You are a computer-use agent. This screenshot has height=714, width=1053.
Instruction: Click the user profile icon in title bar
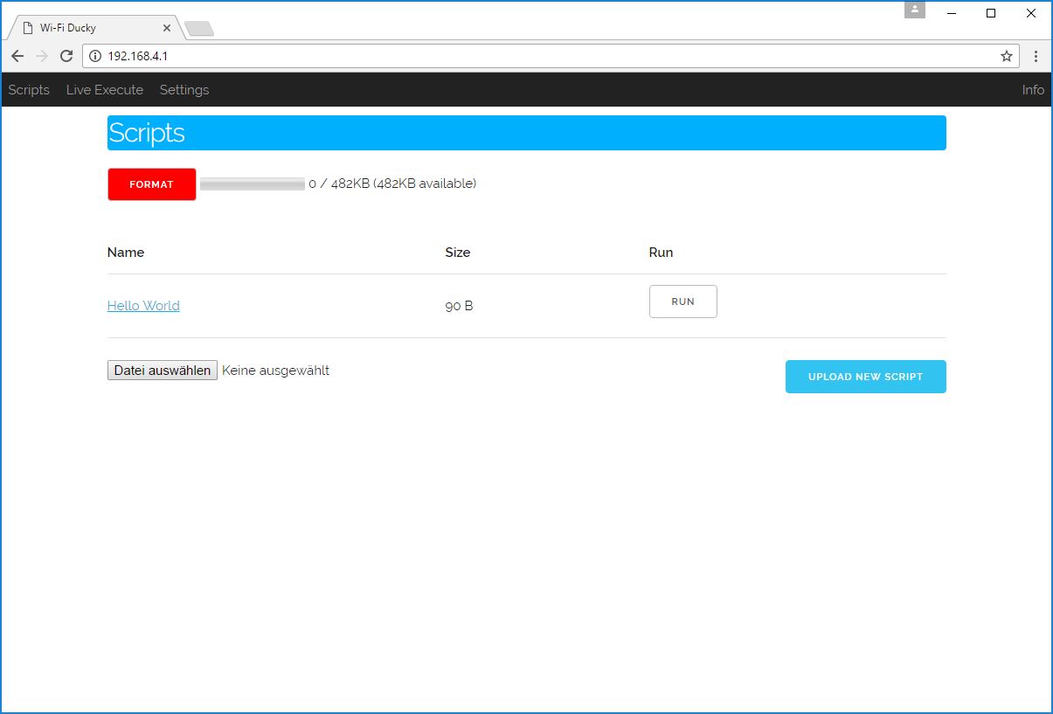914,10
